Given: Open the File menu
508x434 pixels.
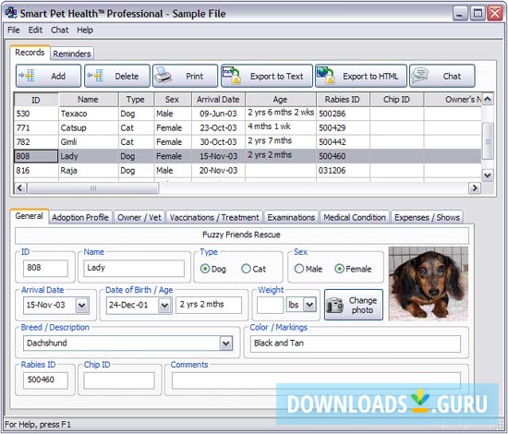Looking at the screenshot, I should click(14, 30).
